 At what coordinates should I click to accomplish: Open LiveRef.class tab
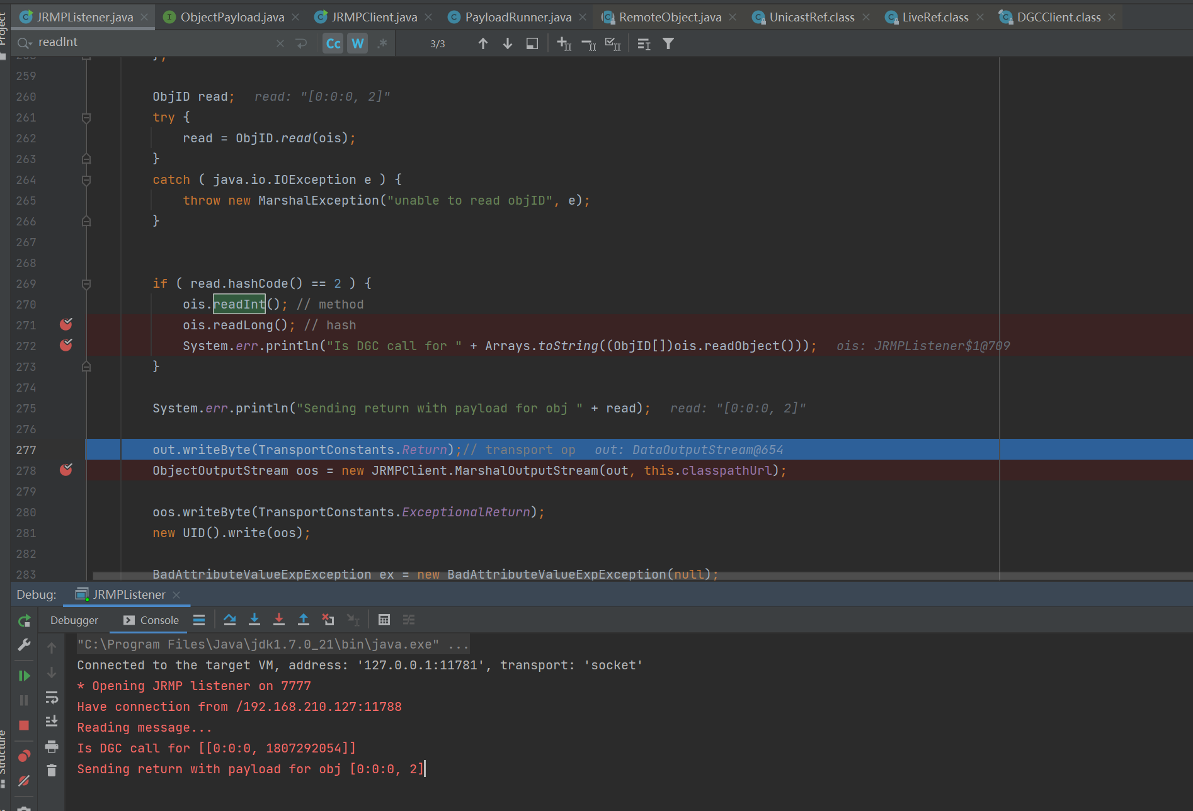[x=935, y=17]
